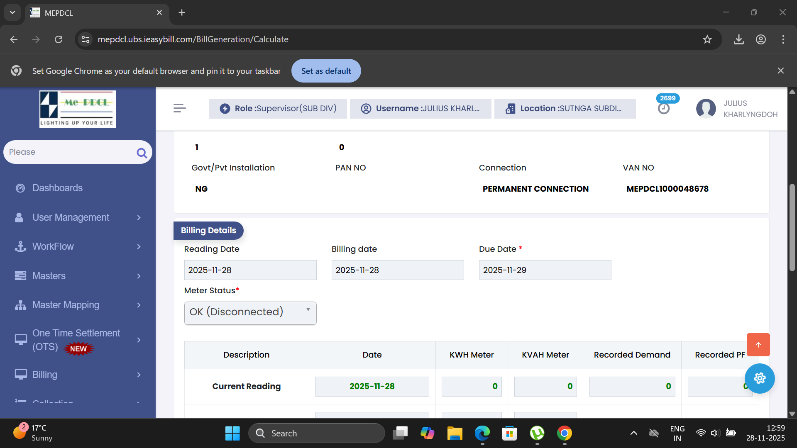797x448 pixels.
Task: Open File Explorer from the Windows taskbar
Action: pyautogui.click(x=455, y=433)
